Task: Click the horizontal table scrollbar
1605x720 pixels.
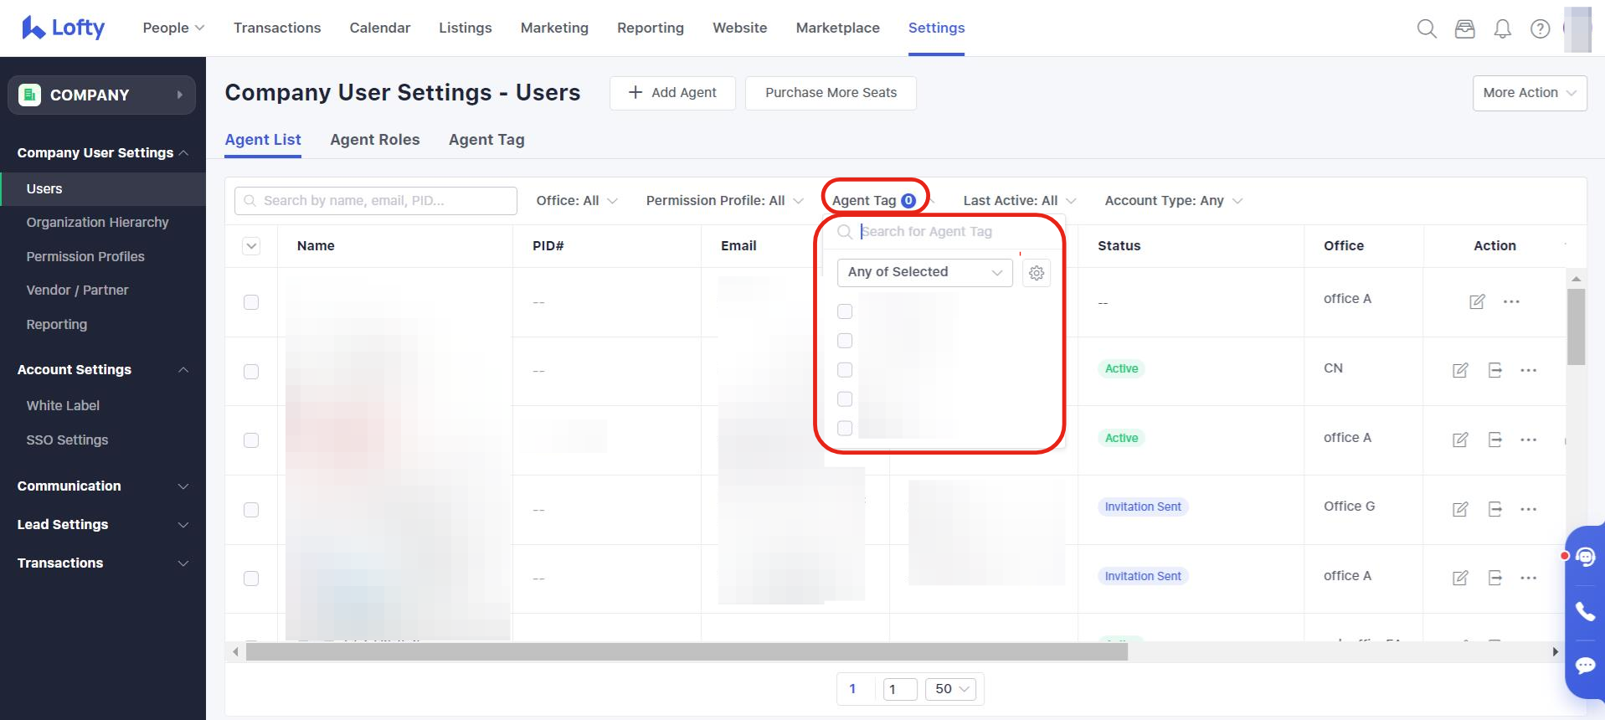Action: (x=687, y=652)
